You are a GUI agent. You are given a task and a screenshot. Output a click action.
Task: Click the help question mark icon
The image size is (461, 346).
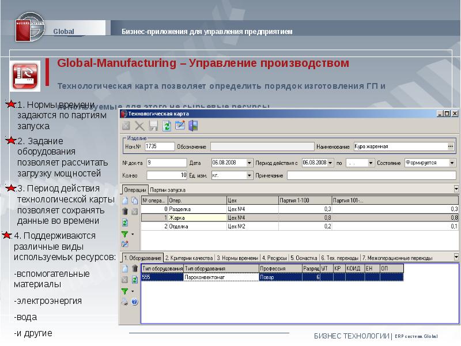click(x=134, y=301)
